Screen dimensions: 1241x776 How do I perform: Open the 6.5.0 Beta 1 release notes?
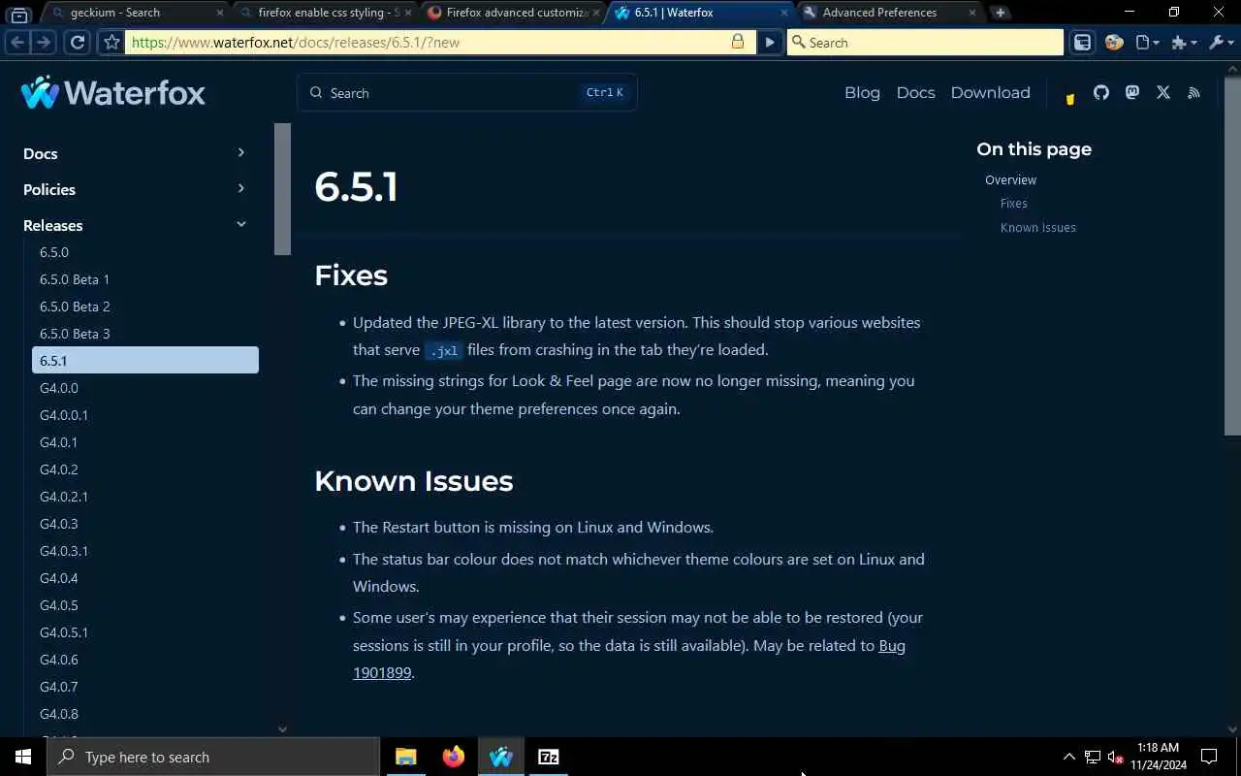pyautogui.click(x=145, y=279)
